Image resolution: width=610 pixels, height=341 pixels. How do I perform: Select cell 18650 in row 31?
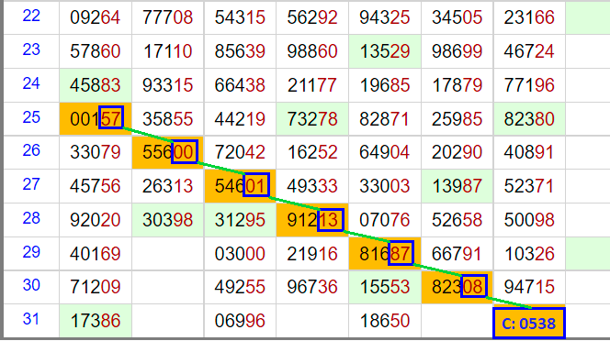point(385,321)
